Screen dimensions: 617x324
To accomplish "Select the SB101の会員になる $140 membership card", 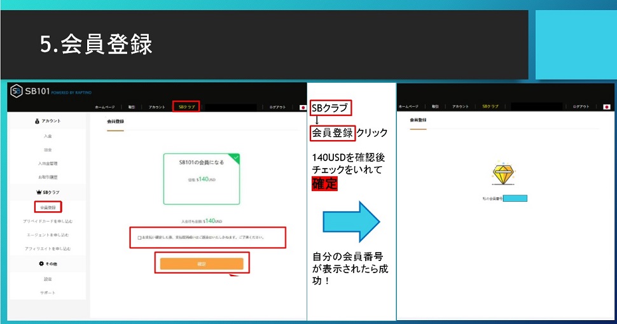I will pos(202,179).
